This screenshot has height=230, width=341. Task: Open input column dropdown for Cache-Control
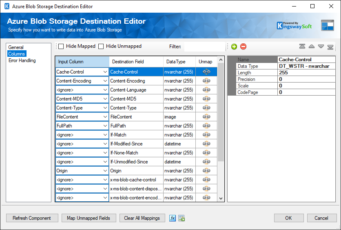click(x=105, y=72)
